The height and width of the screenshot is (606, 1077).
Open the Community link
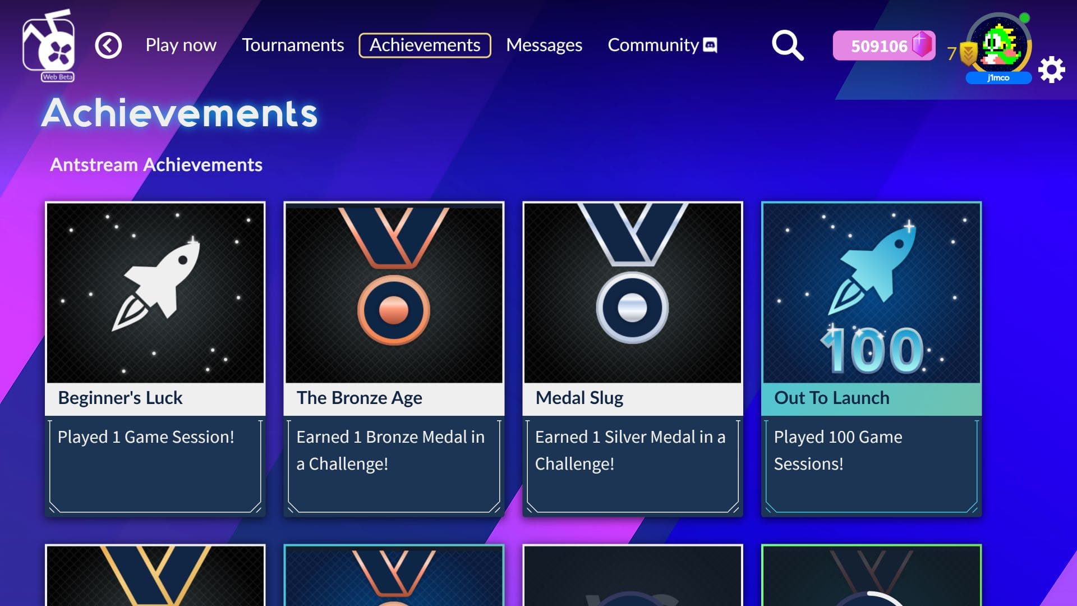653,45
